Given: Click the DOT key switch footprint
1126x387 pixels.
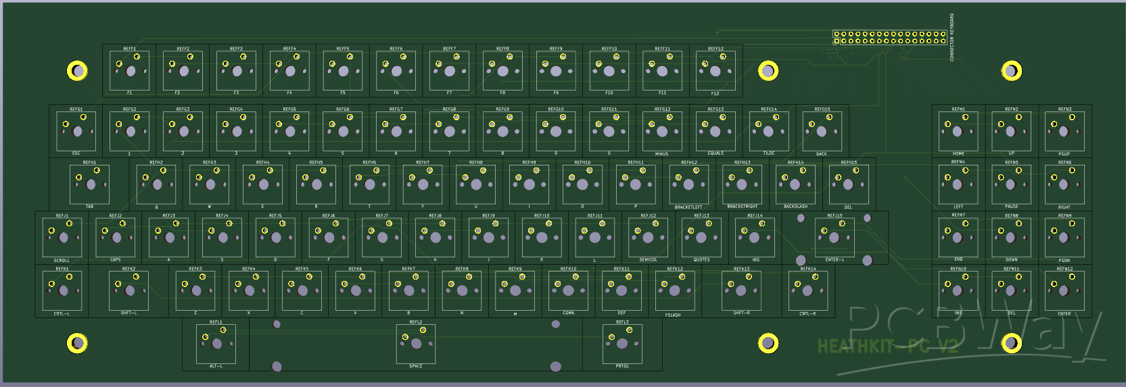Looking at the screenshot, I should tap(621, 290).
